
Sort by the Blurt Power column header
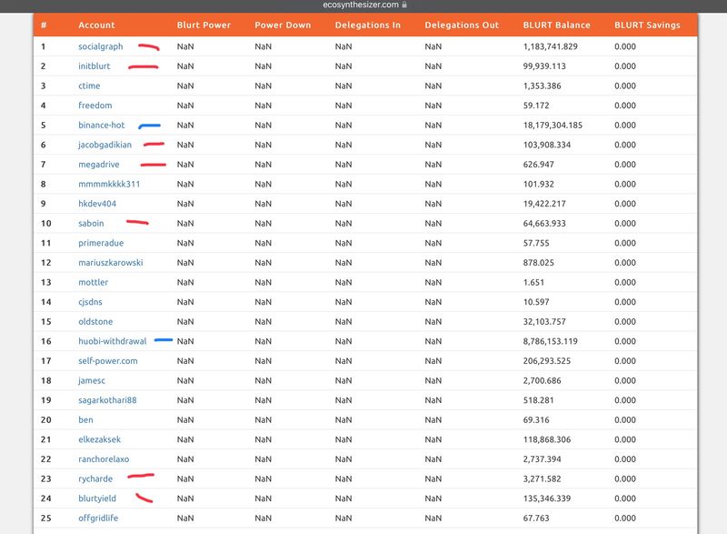coord(204,25)
